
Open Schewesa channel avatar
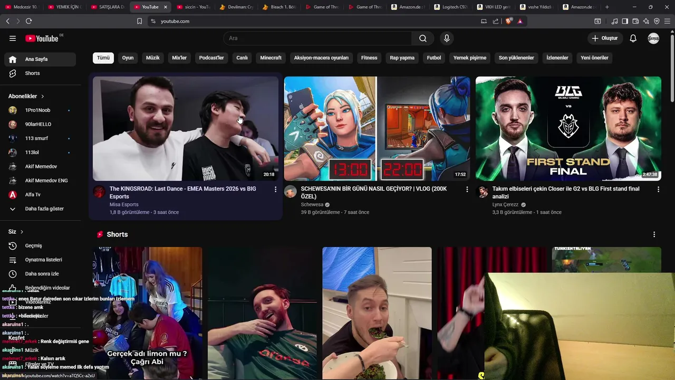(291, 192)
